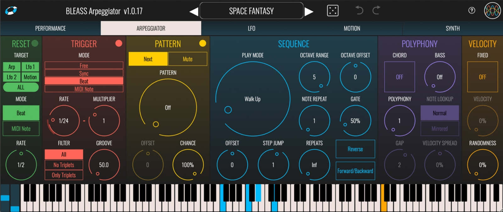Click the colorful waveform circle icon
Viewport: 503px width, 212px height.
point(492,11)
